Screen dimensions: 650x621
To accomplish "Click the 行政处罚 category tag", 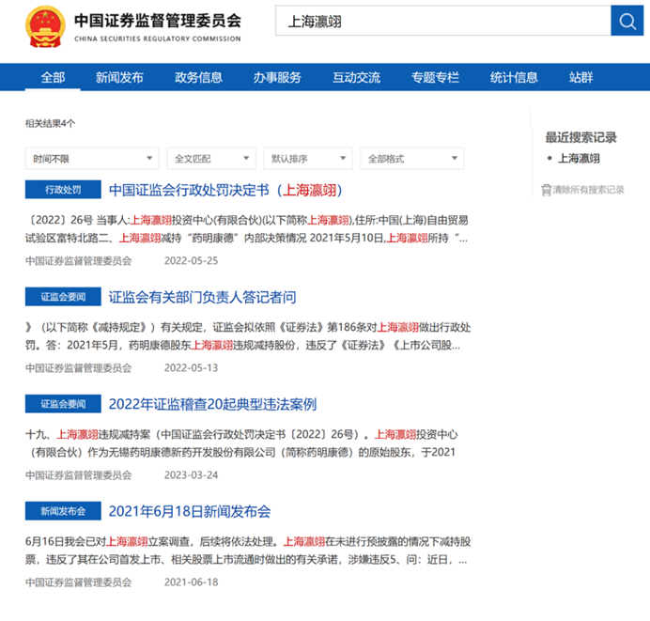I will coord(63,190).
